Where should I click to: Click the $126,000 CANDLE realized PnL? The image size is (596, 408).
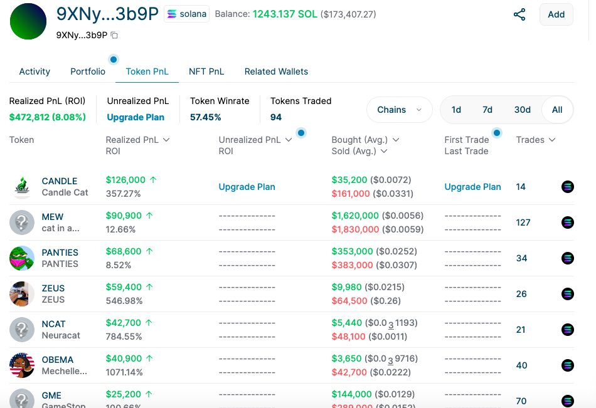coord(125,180)
